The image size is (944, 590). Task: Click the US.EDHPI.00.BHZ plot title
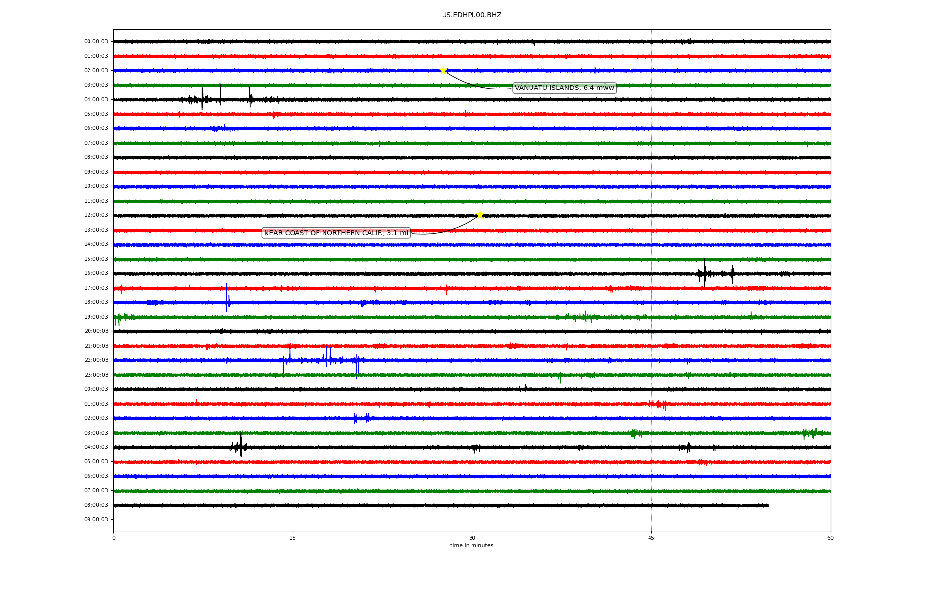pyautogui.click(x=472, y=15)
